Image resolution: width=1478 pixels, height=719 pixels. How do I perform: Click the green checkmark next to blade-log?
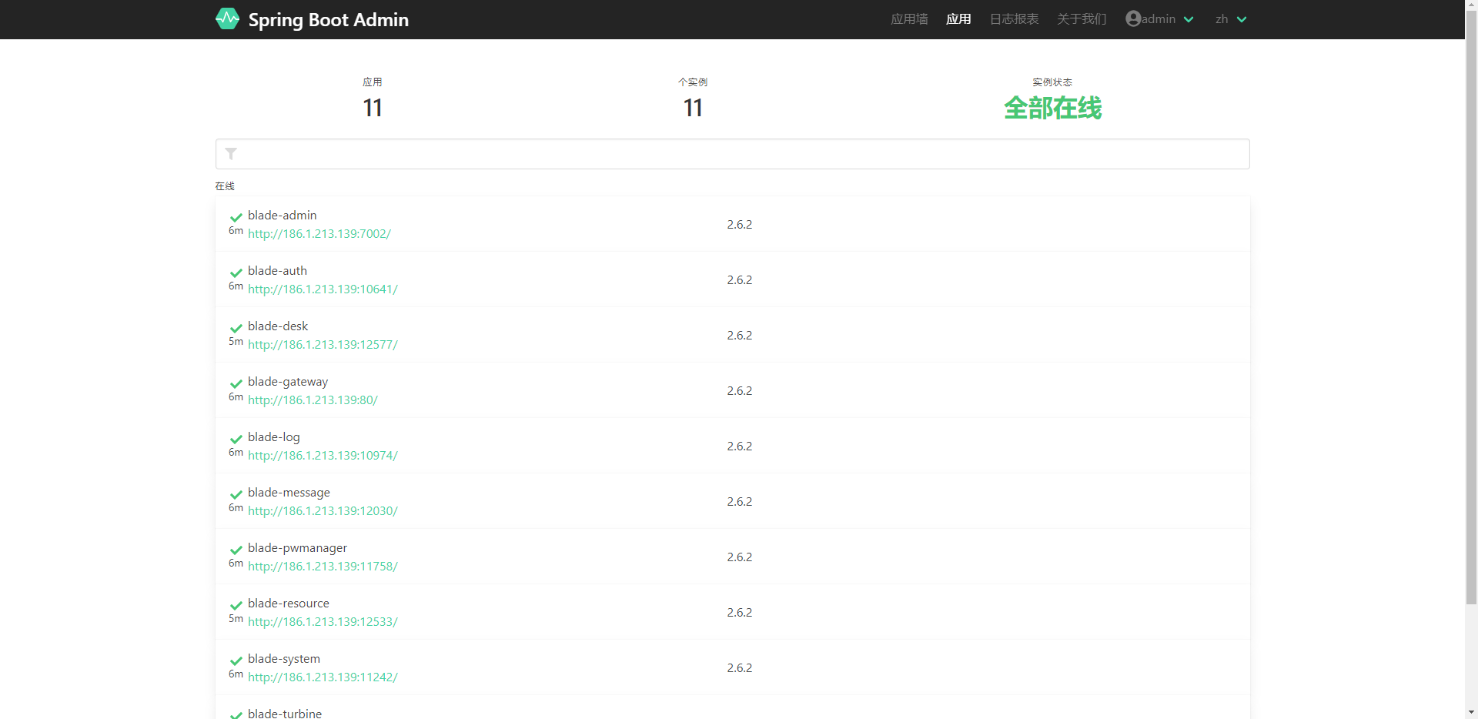click(236, 439)
